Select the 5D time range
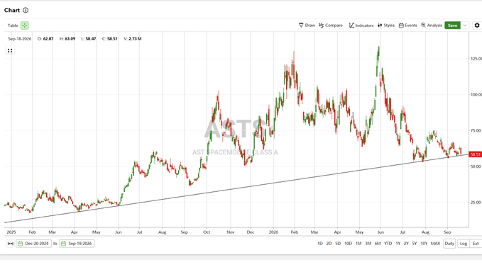This screenshot has height=267, width=482. point(338,244)
